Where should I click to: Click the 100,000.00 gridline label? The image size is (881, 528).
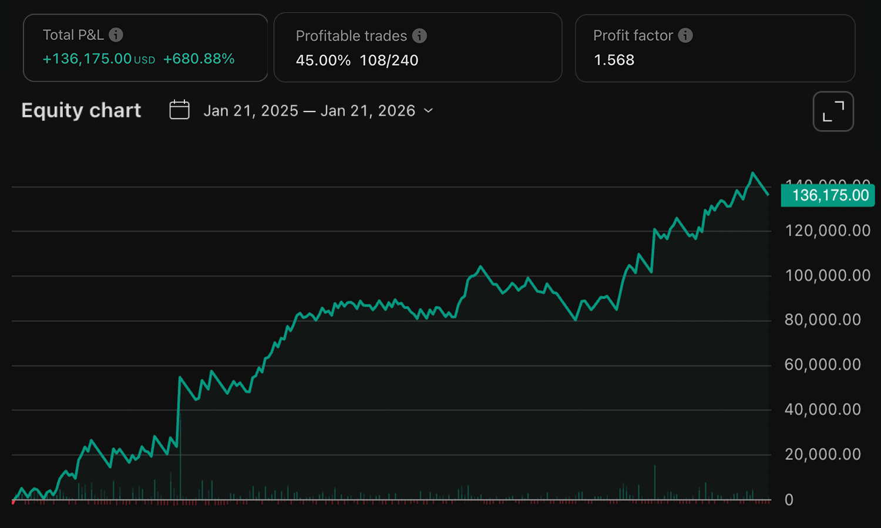point(827,275)
